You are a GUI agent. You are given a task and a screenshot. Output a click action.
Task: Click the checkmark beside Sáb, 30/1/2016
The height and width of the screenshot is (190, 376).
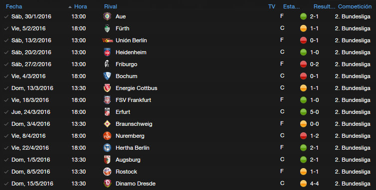tap(6, 16)
